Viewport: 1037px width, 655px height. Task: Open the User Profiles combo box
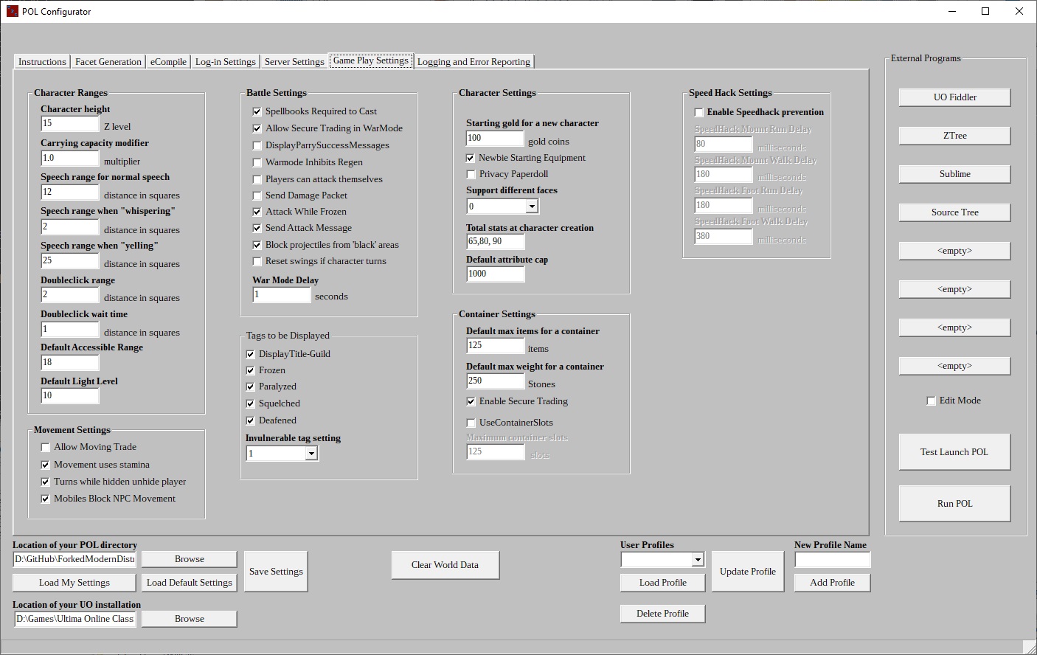tap(697, 560)
